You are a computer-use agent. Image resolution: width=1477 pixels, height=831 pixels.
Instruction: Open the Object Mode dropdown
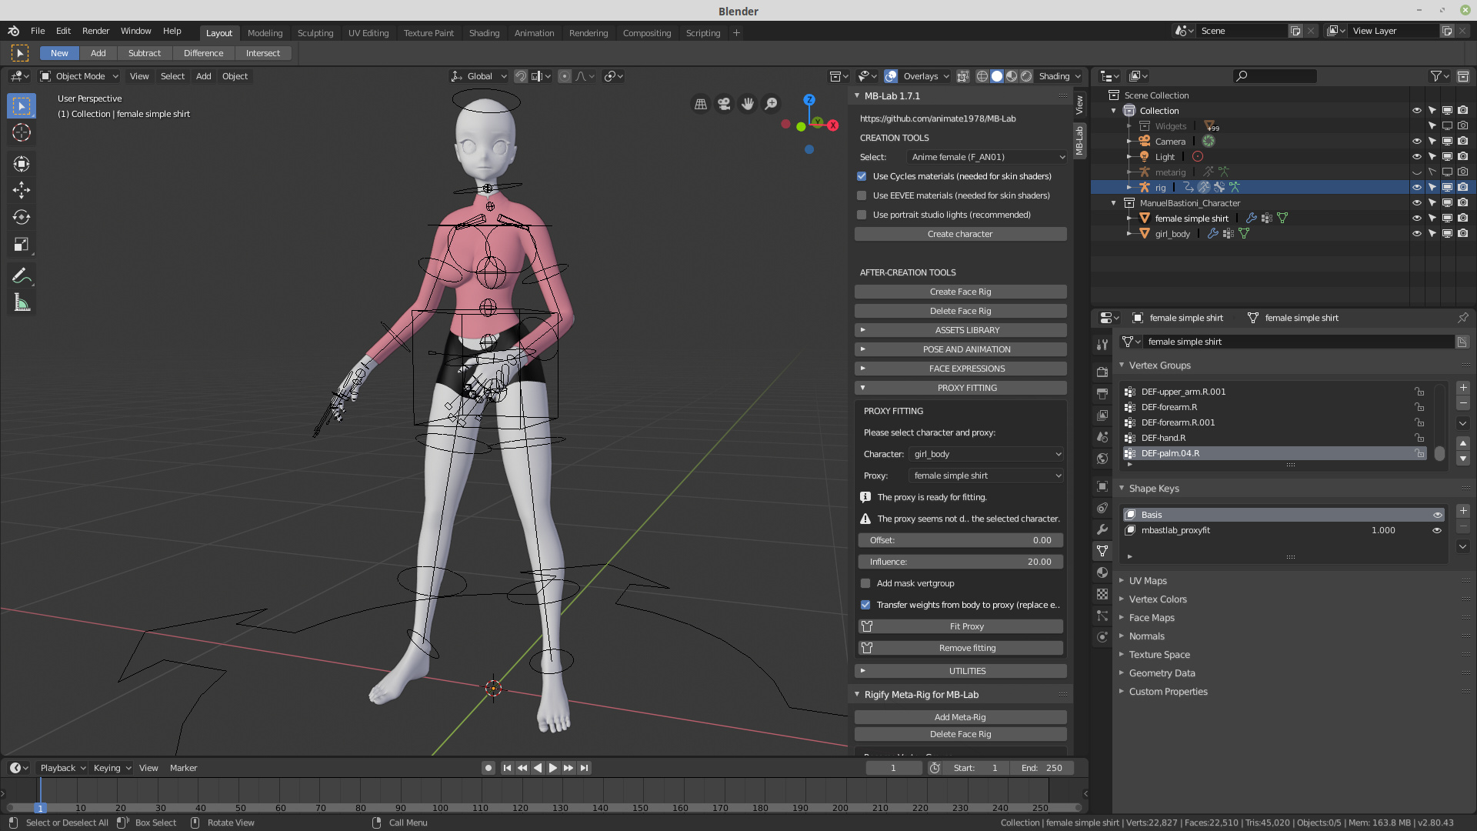(79, 76)
